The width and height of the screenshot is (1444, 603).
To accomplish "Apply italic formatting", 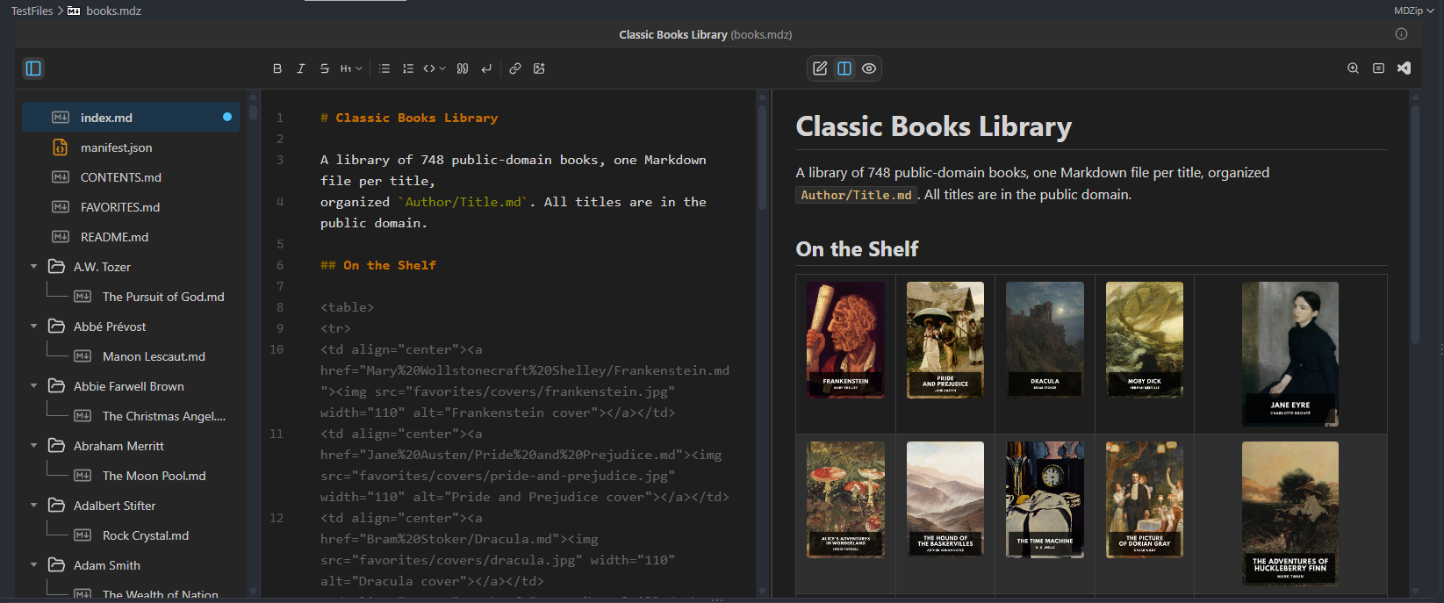I will pyautogui.click(x=301, y=68).
